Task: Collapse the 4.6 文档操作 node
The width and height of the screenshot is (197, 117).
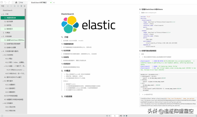Action: point(3,103)
